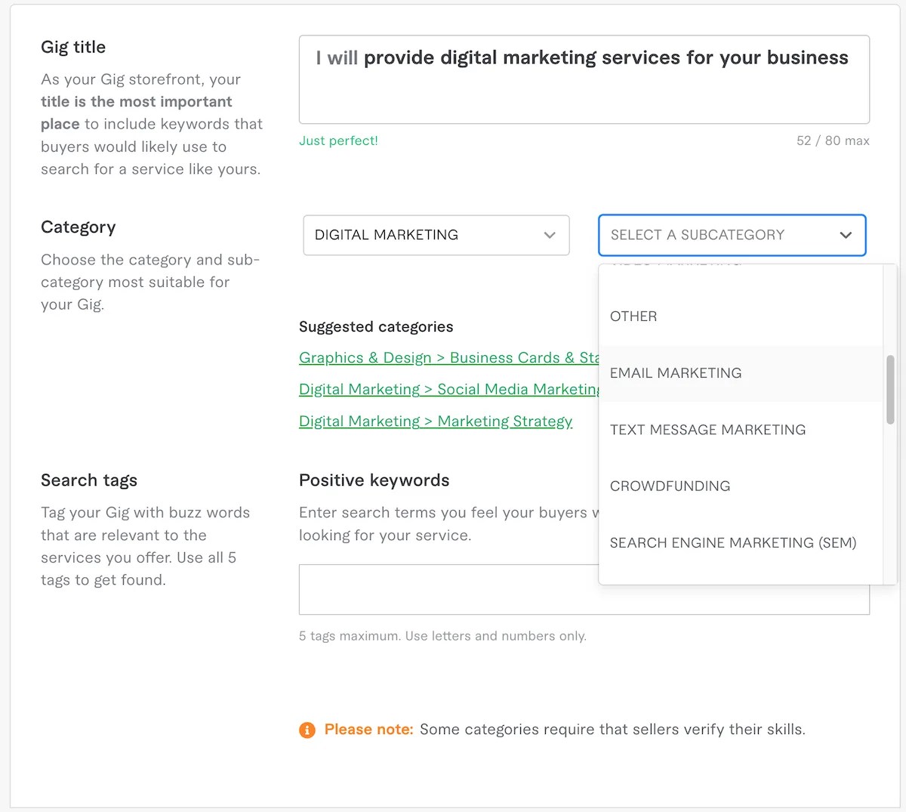Click inside the Gig title text box
The height and width of the screenshot is (812, 906).
pyautogui.click(x=584, y=79)
